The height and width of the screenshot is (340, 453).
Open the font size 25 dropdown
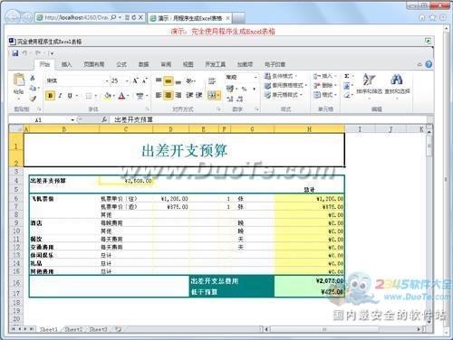[x=127, y=80]
